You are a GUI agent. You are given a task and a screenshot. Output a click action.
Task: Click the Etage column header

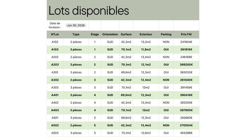(x=95, y=34)
